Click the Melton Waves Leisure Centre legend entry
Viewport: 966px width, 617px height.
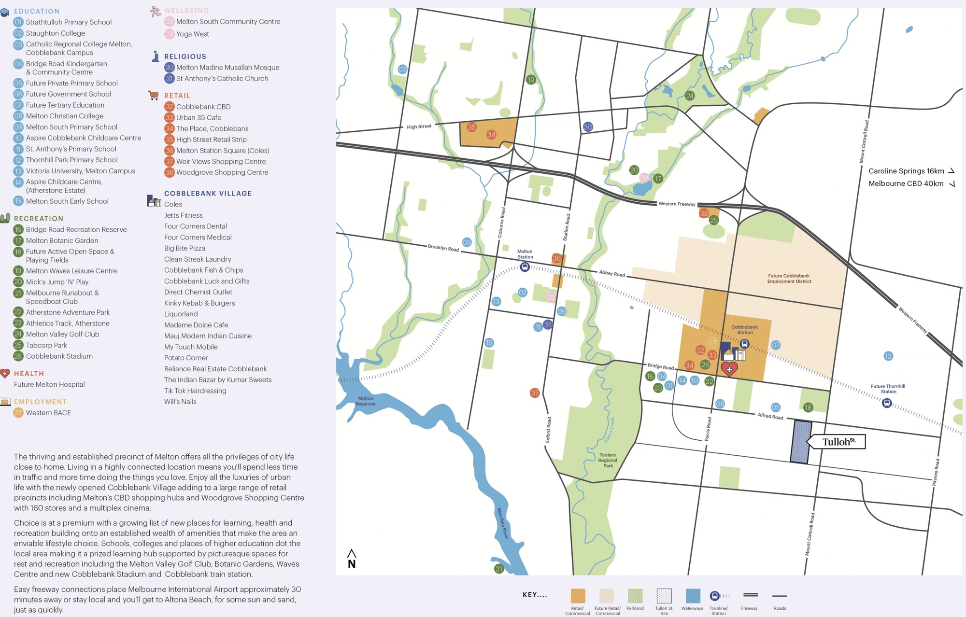[71, 271]
